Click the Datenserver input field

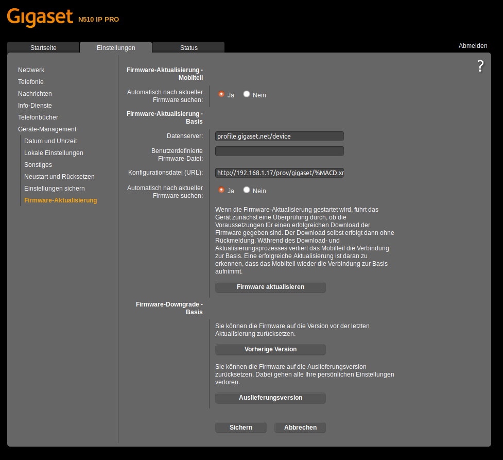279,136
